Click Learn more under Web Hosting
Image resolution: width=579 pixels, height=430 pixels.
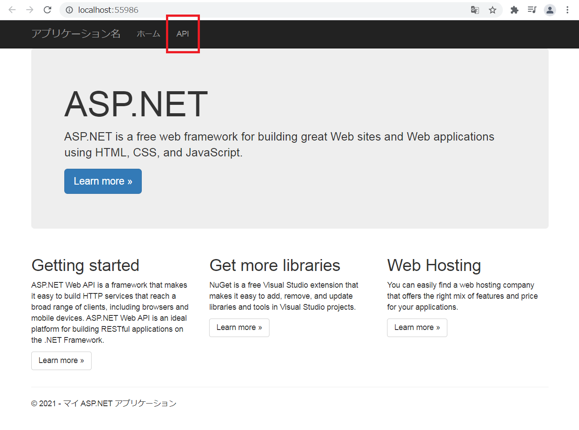[x=417, y=327]
